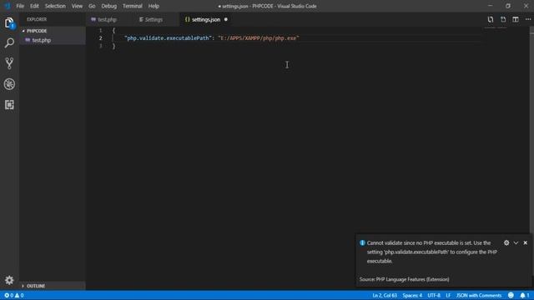The width and height of the screenshot is (534, 300).
Task: Open the Source Control view
Action: [9, 63]
